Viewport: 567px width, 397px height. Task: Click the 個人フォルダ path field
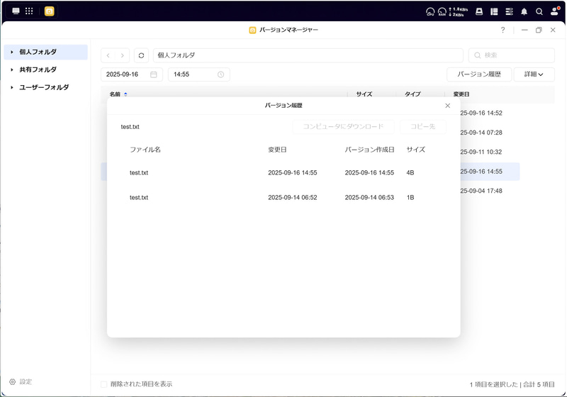pyautogui.click(x=308, y=55)
